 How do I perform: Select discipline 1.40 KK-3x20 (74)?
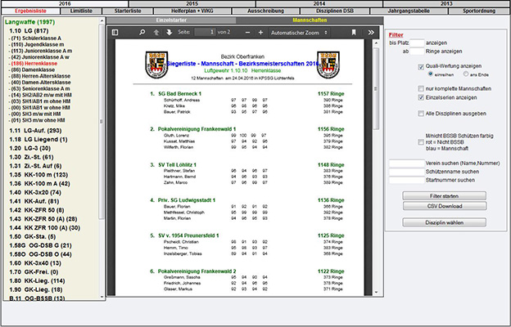[x=35, y=192]
